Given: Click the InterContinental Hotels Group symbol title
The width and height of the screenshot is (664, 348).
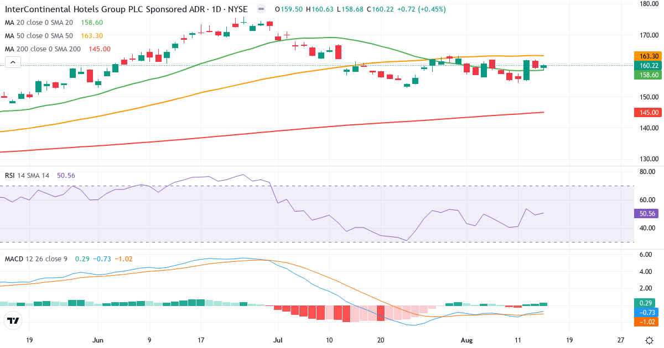Looking at the screenshot, I should (126, 9).
